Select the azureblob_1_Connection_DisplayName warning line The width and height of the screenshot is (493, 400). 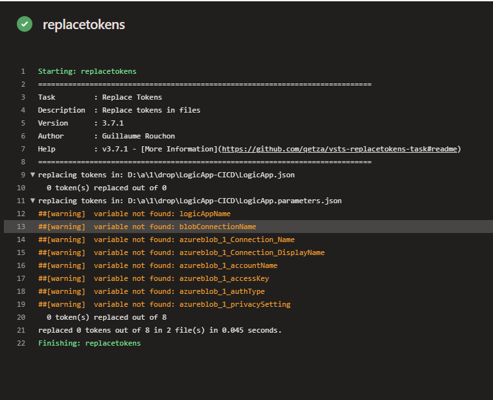click(181, 252)
